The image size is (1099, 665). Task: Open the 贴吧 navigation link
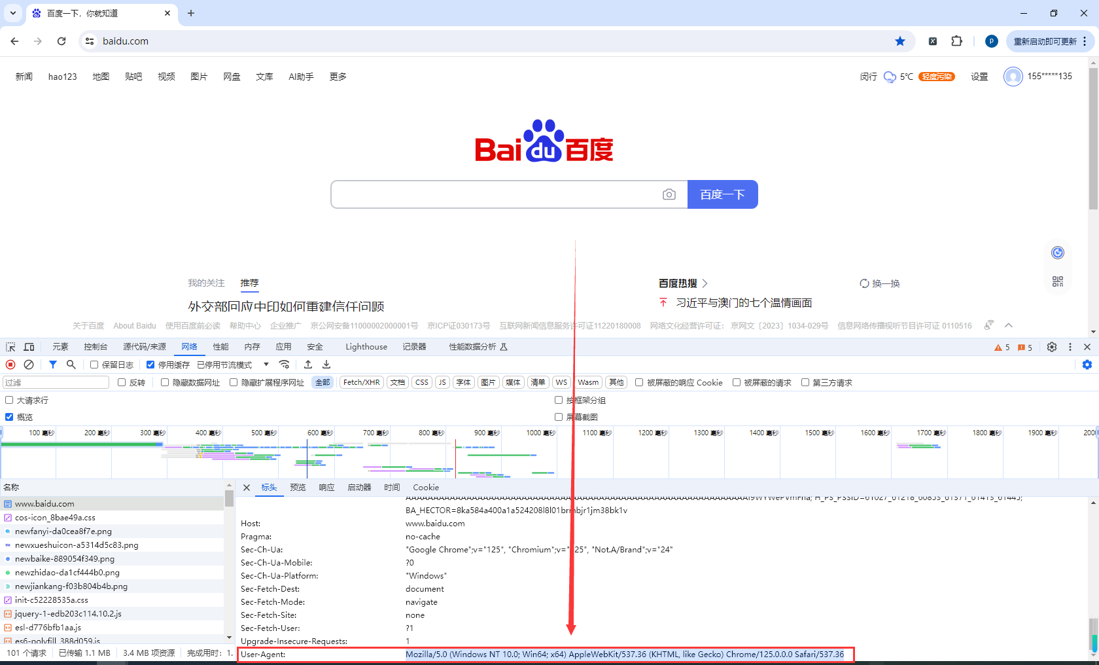pyautogui.click(x=133, y=77)
